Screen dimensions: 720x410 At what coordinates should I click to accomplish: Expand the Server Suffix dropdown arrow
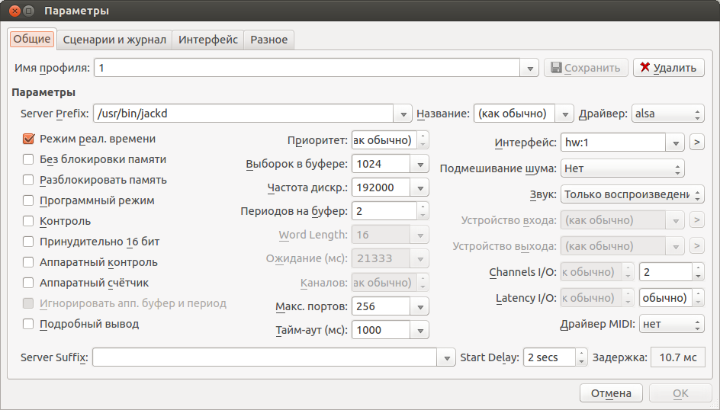click(x=446, y=357)
